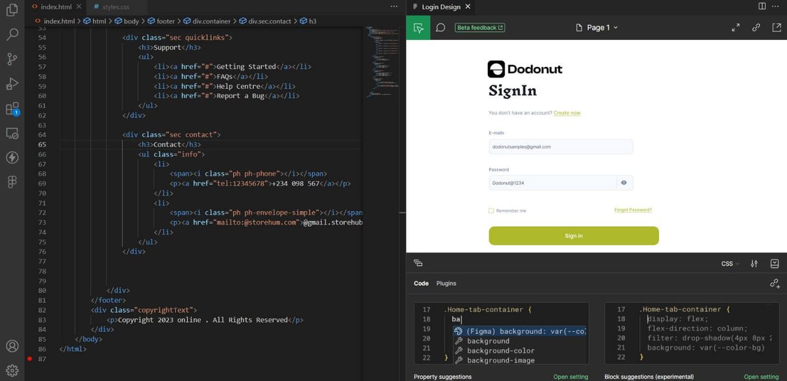Click the Forgot Password link

(633, 210)
